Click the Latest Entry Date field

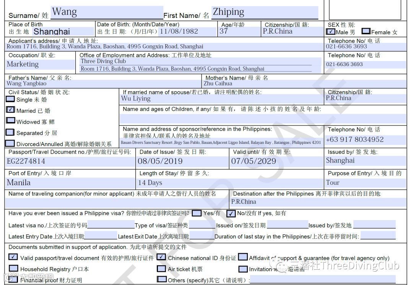click(x=101, y=235)
